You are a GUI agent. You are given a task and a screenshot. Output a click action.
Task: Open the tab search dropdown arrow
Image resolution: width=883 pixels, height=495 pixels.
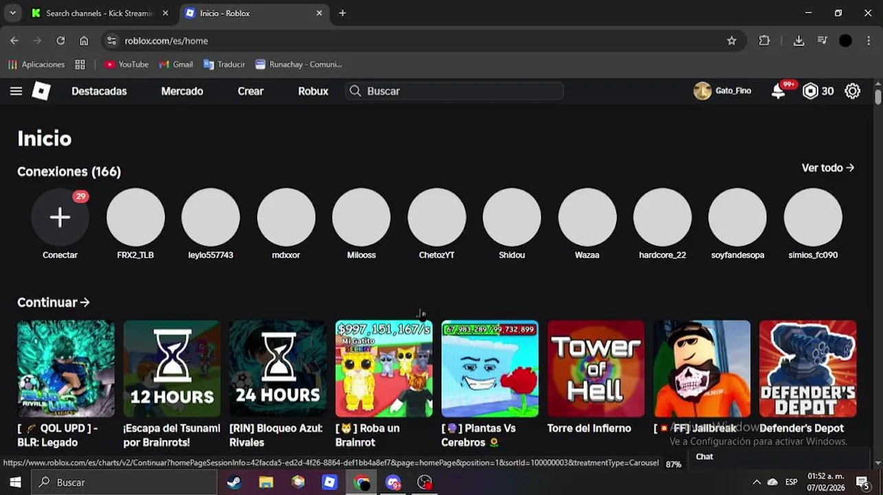(12, 13)
